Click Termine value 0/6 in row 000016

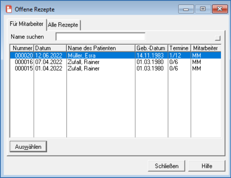pos(173,62)
